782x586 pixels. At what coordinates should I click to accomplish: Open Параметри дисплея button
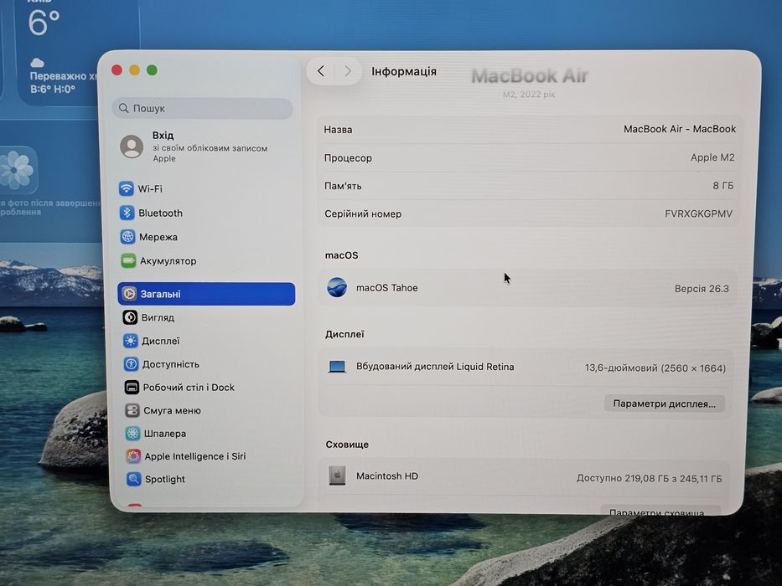coord(665,404)
